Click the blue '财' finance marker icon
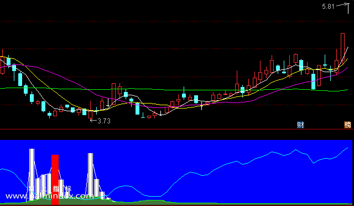 300,125
